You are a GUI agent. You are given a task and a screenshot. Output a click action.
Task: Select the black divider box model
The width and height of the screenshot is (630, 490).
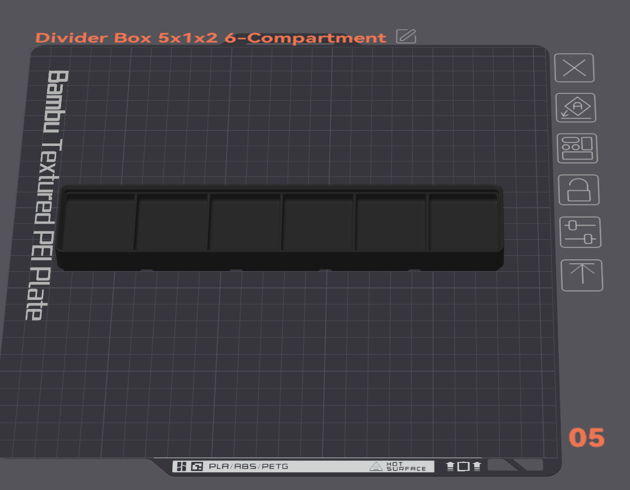[x=280, y=228]
